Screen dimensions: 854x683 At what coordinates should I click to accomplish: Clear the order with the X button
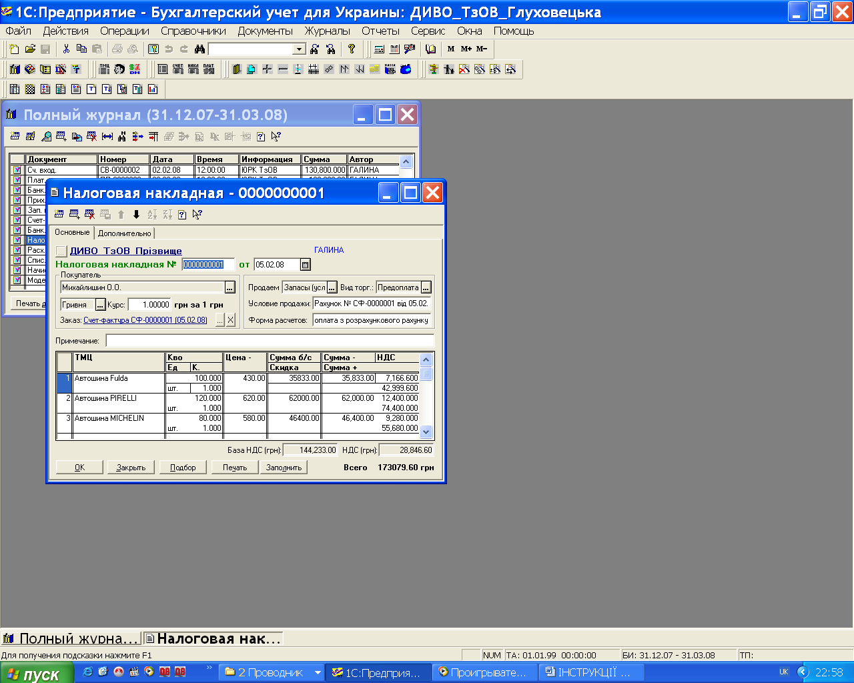pos(231,320)
